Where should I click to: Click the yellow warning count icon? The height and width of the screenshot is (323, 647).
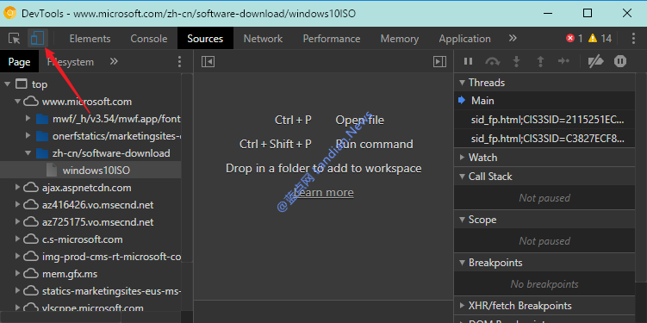coord(593,39)
